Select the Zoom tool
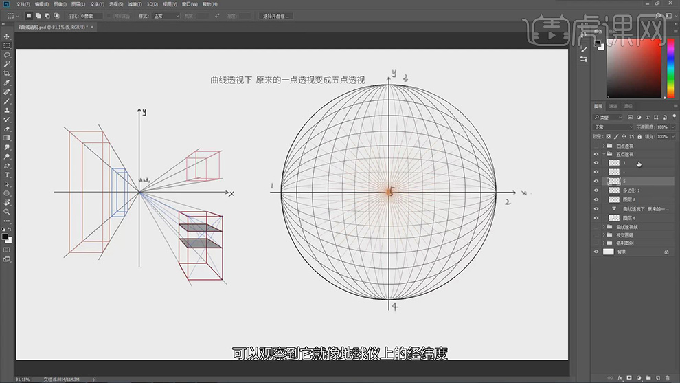The width and height of the screenshot is (680, 383). [6, 212]
